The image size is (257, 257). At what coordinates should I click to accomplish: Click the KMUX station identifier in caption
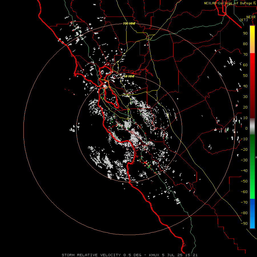[x=154, y=255]
